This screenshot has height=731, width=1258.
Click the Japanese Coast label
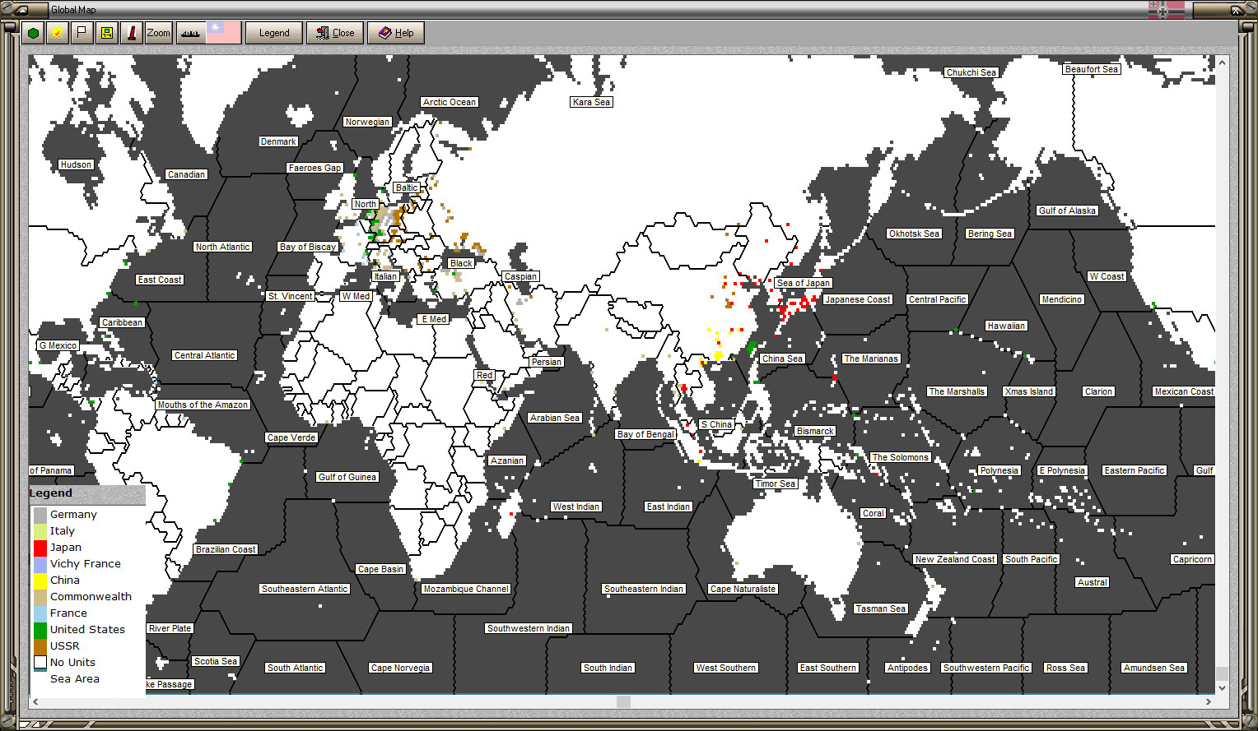point(858,299)
